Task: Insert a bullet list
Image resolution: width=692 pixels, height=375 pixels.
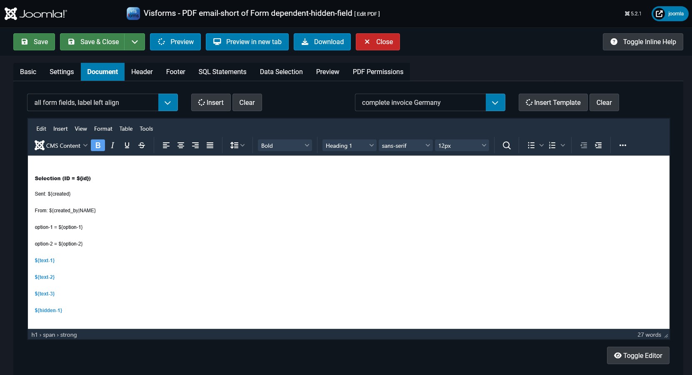Action: click(x=531, y=145)
